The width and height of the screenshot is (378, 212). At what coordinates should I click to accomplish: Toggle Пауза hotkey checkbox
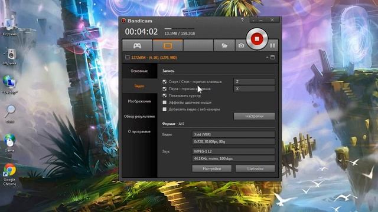164,89
